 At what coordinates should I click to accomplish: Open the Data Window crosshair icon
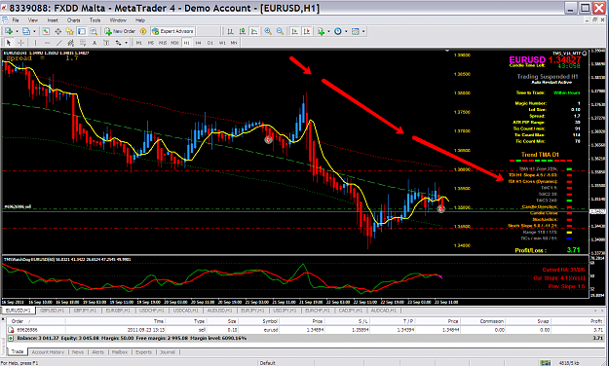(x=57, y=31)
